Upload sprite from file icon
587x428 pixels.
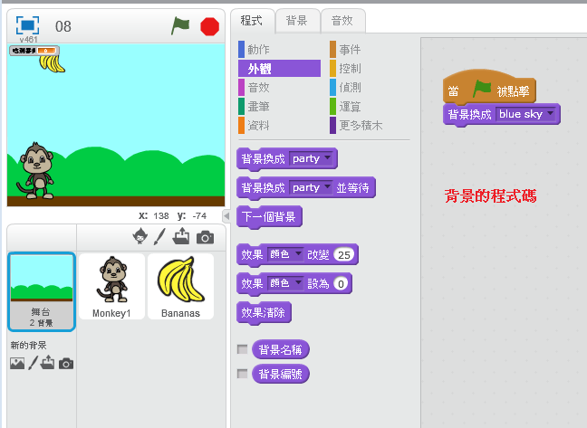click(x=181, y=236)
